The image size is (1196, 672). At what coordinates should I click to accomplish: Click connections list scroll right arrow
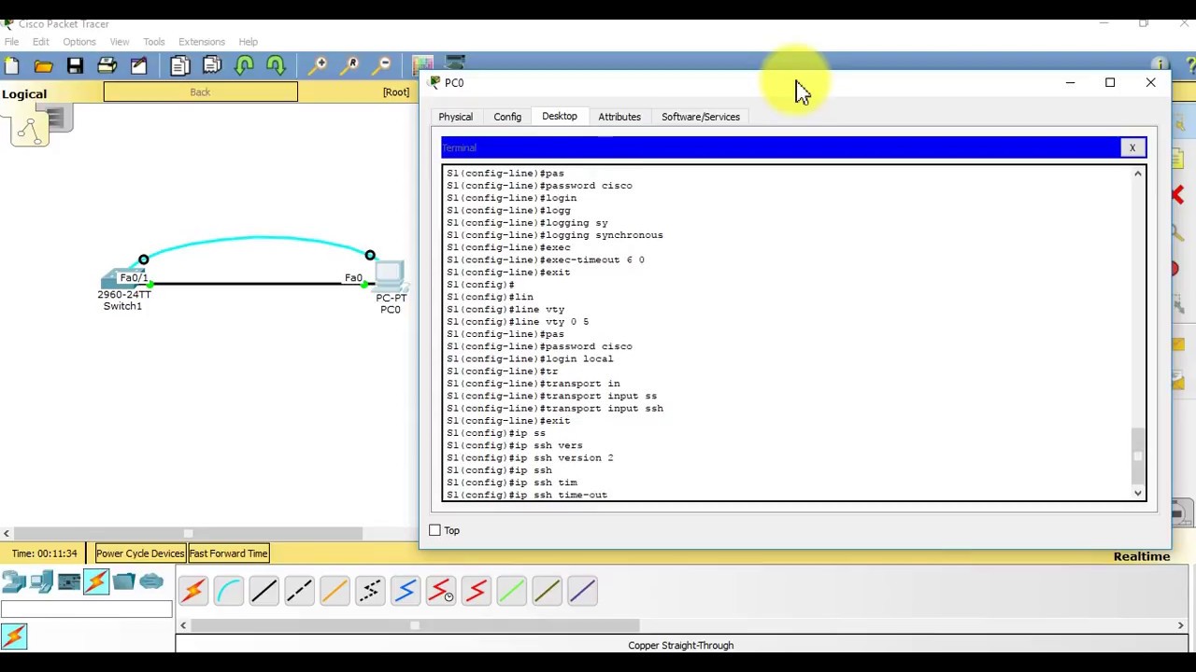pos(1180,625)
